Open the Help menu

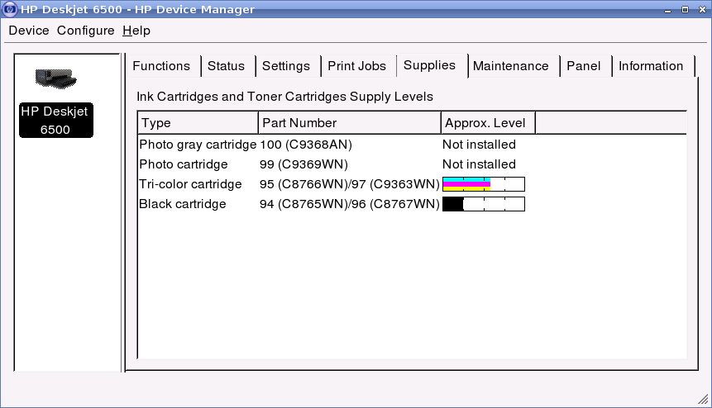[136, 31]
